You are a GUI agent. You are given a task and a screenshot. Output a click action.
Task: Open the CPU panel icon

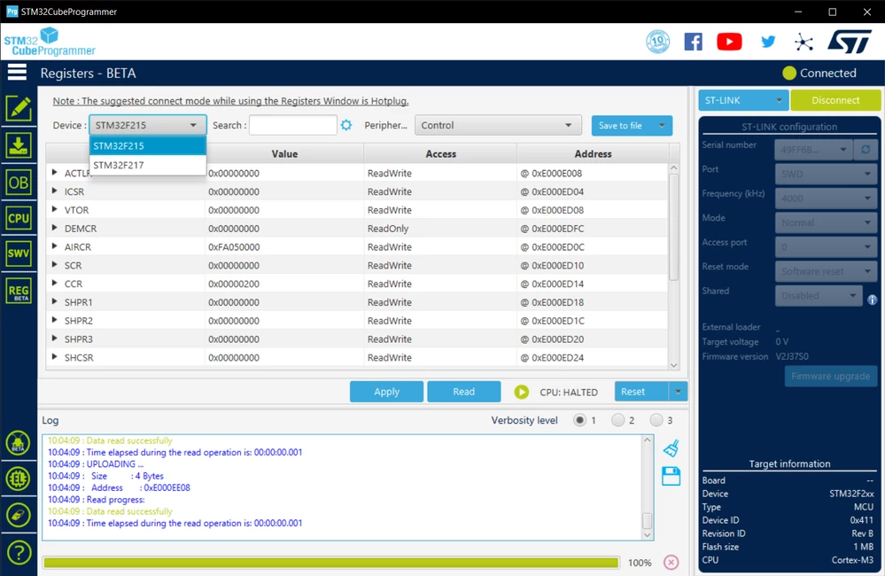(19, 218)
